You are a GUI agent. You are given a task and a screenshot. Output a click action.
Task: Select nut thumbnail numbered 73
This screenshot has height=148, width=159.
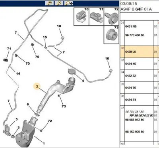pyautogui.click(x=111, y=35)
